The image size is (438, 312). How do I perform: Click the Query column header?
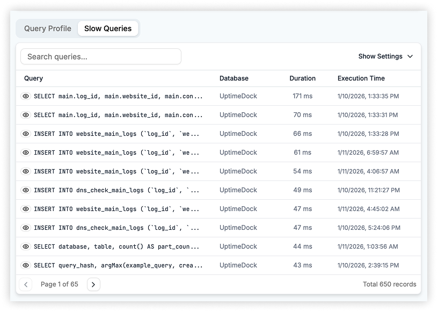pos(33,78)
